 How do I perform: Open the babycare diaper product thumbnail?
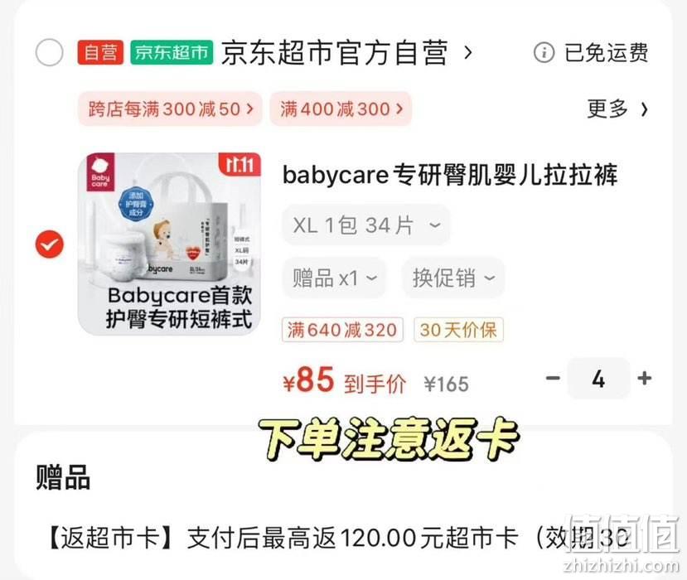pyautogui.click(x=170, y=244)
